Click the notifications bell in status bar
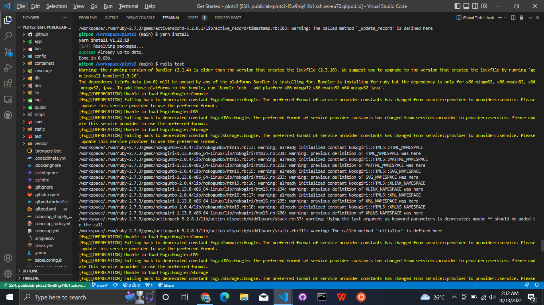 click(x=537, y=285)
